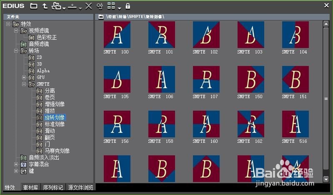Select the SMPTE 156 transition thumbnail

117,124
